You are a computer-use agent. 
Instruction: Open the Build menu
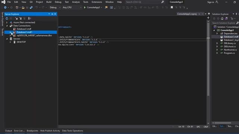click(49, 2)
